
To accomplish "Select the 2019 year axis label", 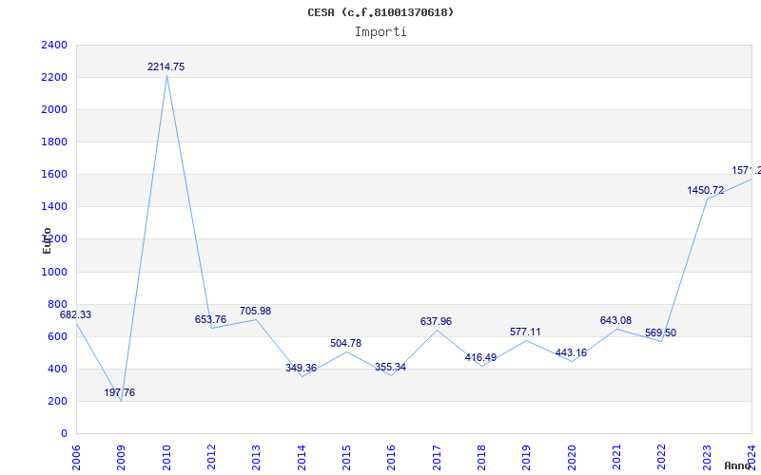I will (x=526, y=458).
